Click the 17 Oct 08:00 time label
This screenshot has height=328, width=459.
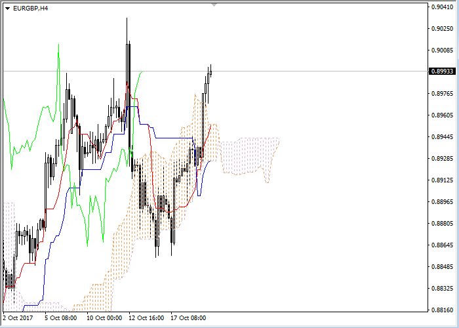point(188,318)
